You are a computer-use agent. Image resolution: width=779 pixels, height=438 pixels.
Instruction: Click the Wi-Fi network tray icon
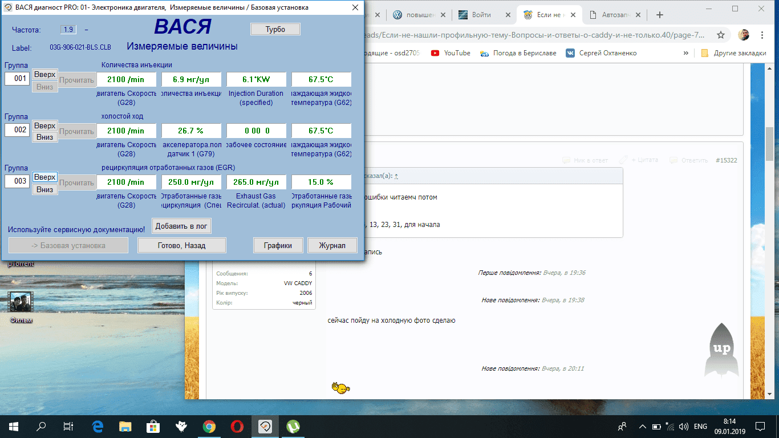click(670, 427)
